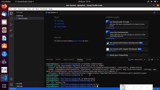Collapse the EJEMPLO2 explorer section
Image resolution: width=160 pixels, height=90 pixels.
point(29,16)
